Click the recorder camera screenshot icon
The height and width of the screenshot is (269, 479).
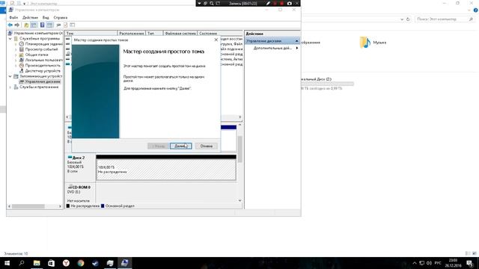tap(290, 3)
